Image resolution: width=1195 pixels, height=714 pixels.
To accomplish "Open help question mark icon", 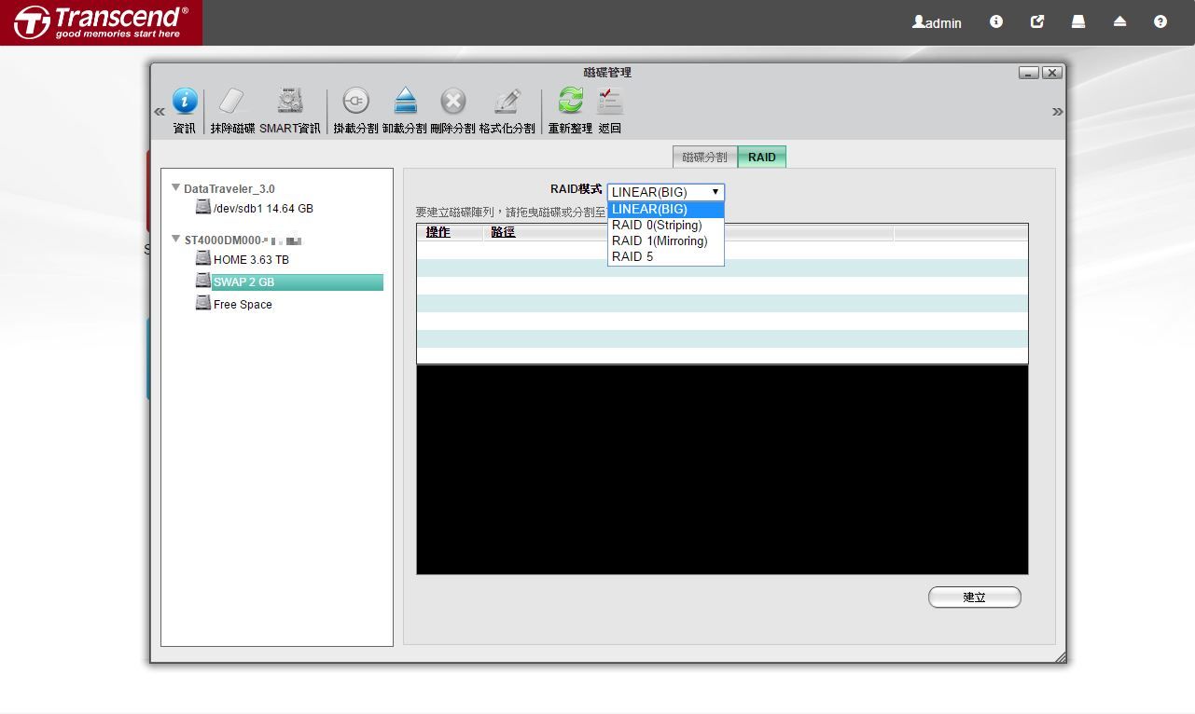I will click(x=1160, y=21).
